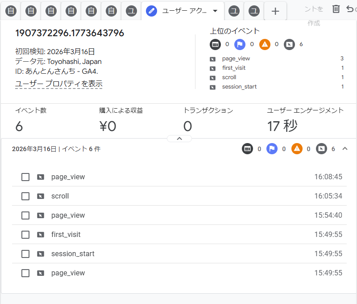Select page_view in the top events list

[236, 59]
